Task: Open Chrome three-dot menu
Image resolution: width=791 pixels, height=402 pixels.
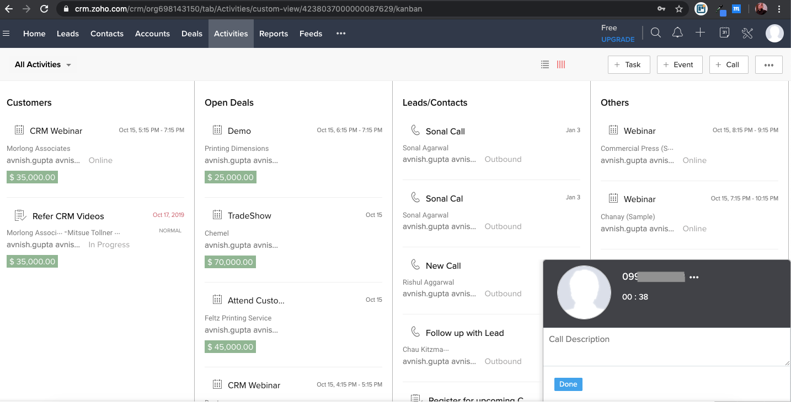Action: (x=779, y=9)
